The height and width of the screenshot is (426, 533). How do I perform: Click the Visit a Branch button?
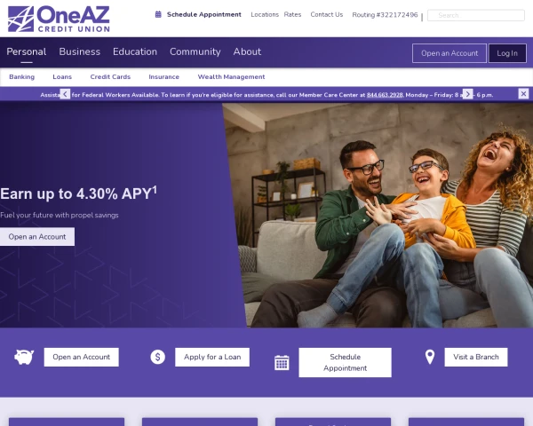click(476, 357)
